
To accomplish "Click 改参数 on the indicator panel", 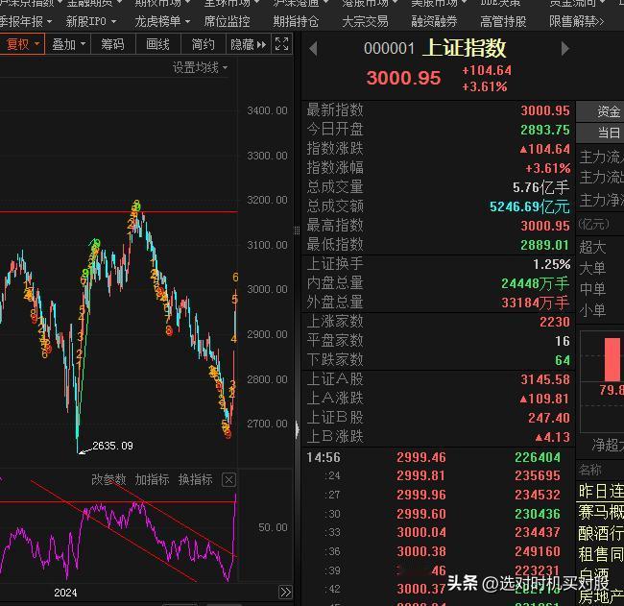I will pyautogui.click(x=108, y=479).
